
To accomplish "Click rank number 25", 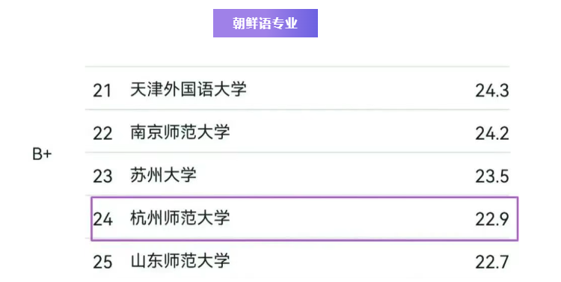I will [x=102, y=262].
